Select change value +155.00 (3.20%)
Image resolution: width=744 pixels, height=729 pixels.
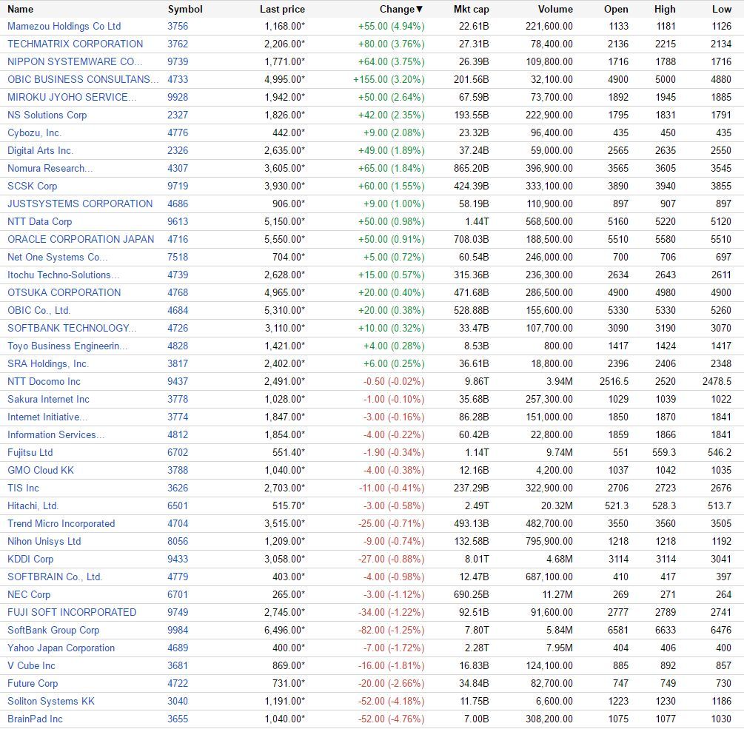click(389, 79)
